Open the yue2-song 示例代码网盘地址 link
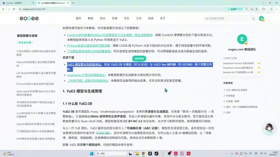Viewport: 280px width, 157px height. (x=86, y=75)
